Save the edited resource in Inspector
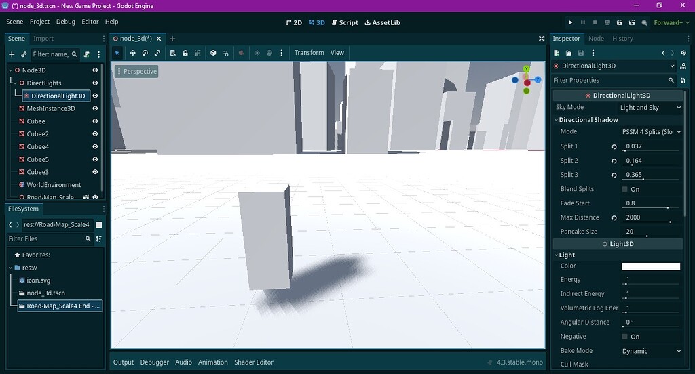 click(x=581, y=53)
